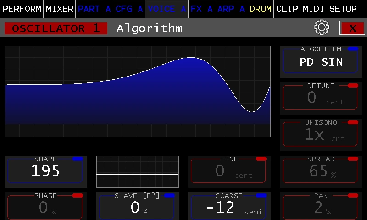Open the ALGORITHM selector showing PD SIN
Viewport: 367px width, 220px height.
pos(320,61)
